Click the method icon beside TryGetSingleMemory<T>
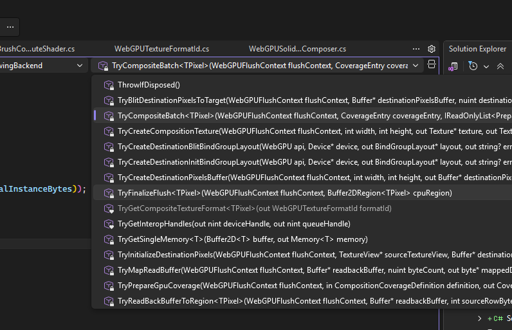Image resolution: width=512 pixels, height=330 pixels. pyautogui.click(x=109, y=239)
